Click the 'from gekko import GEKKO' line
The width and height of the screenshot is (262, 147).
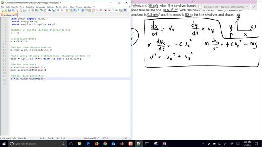(28, 19)
